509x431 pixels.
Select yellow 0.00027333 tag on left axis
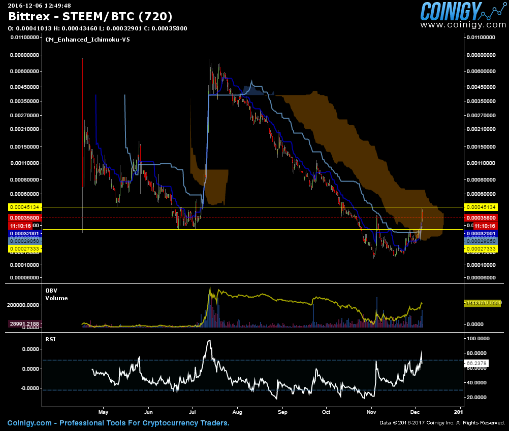[x=25, y=249]
